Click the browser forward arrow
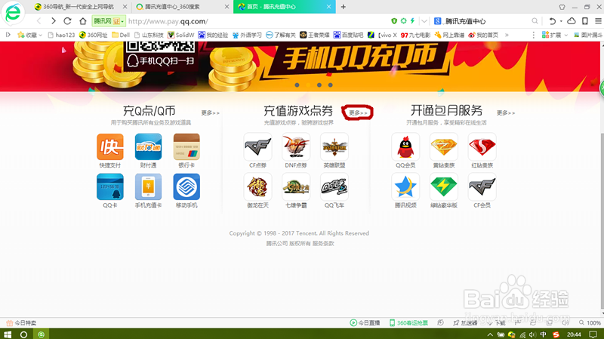 click(53, 21)
